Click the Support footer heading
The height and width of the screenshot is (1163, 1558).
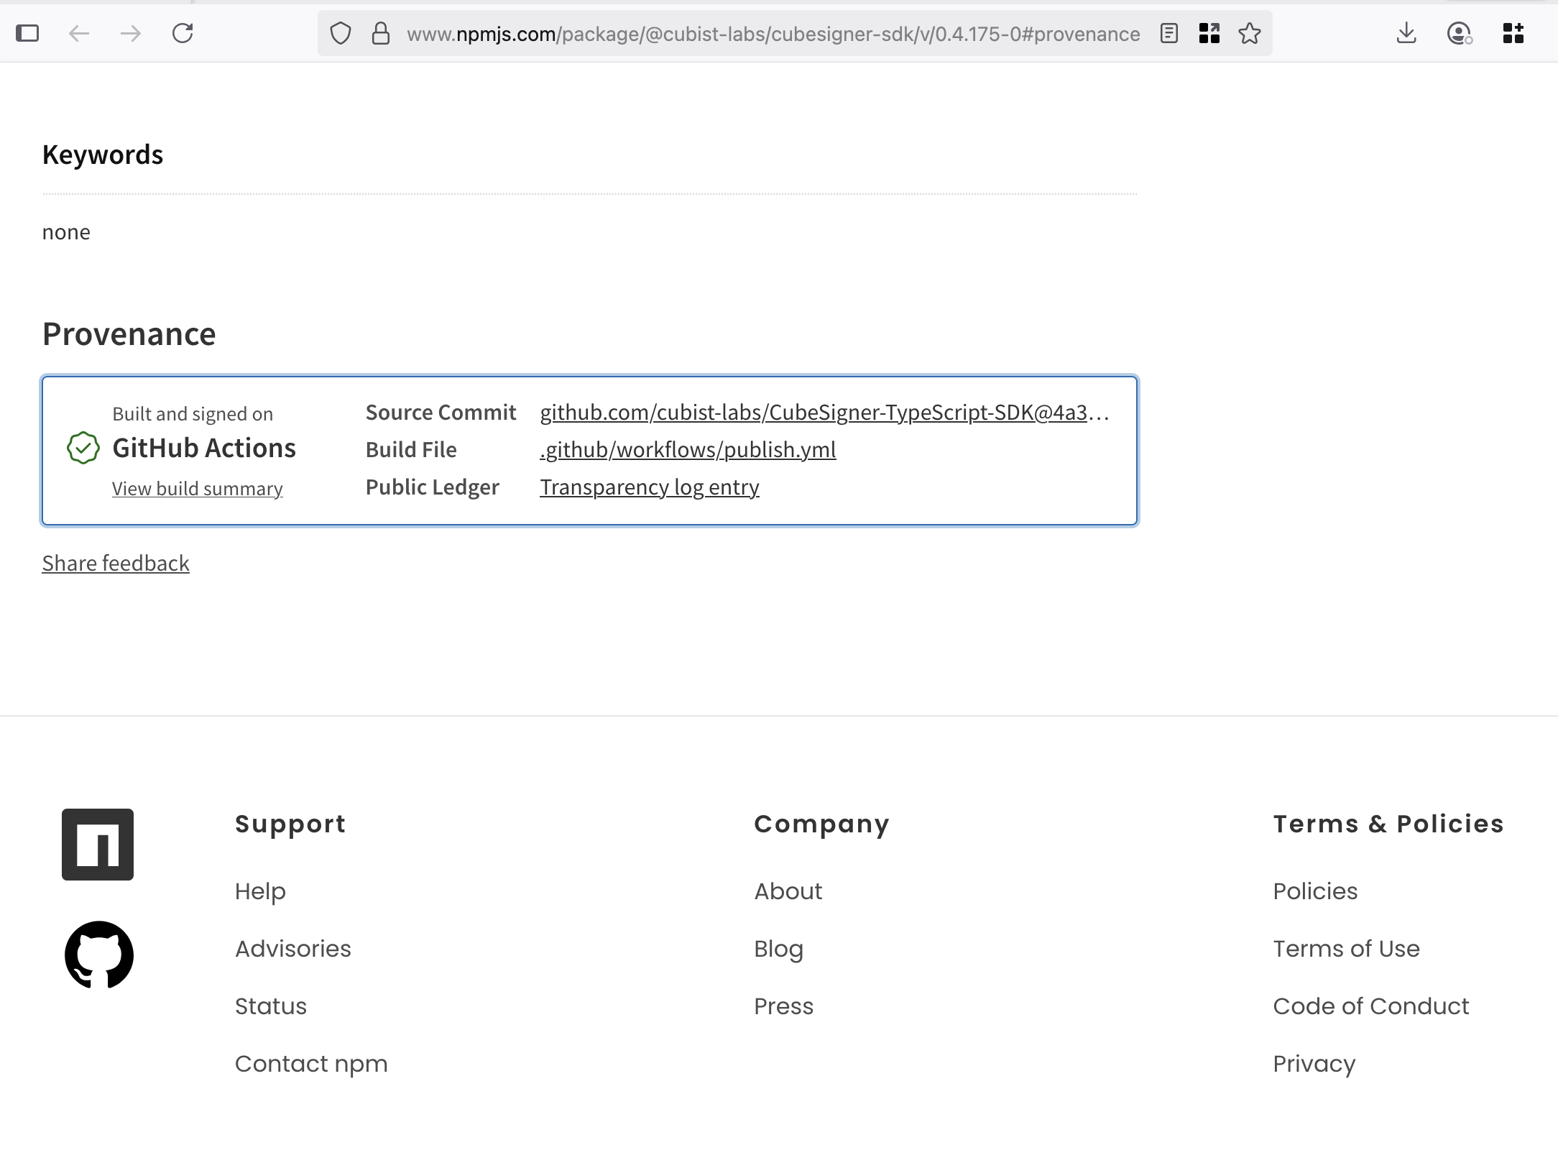(x=290, y=824)
